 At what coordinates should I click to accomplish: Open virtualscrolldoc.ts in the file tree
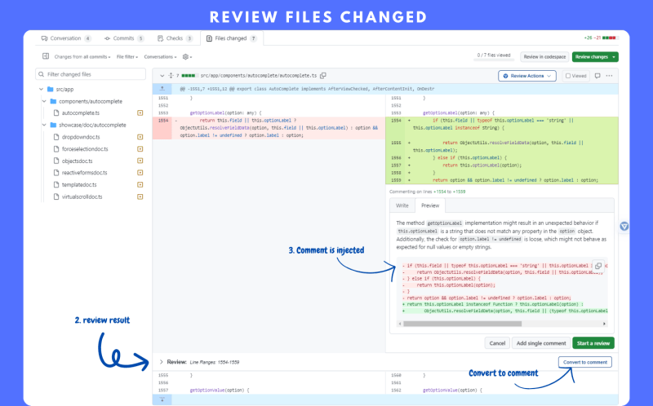tap(82, 196)
